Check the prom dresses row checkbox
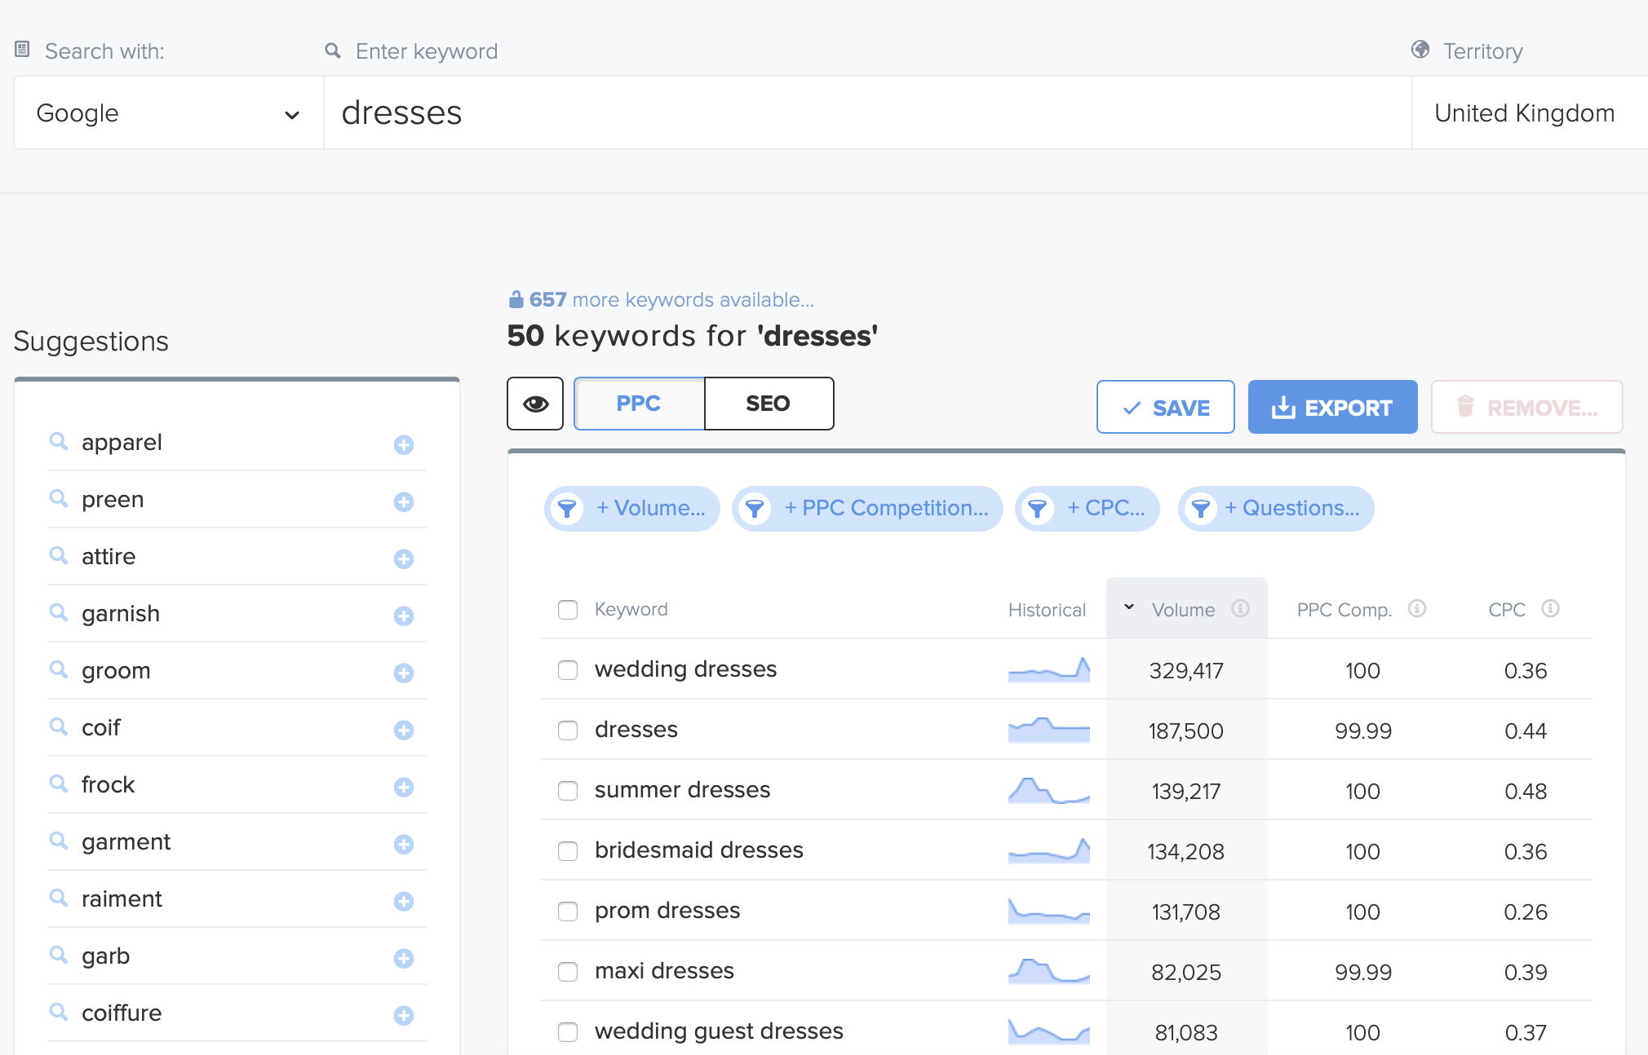 tap(568, 912)
